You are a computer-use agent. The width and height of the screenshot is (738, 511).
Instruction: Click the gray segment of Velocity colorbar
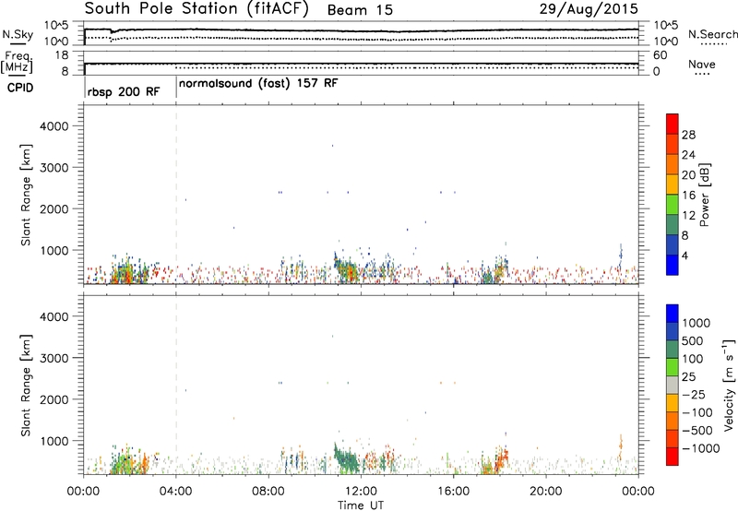(x=673, y=385)
